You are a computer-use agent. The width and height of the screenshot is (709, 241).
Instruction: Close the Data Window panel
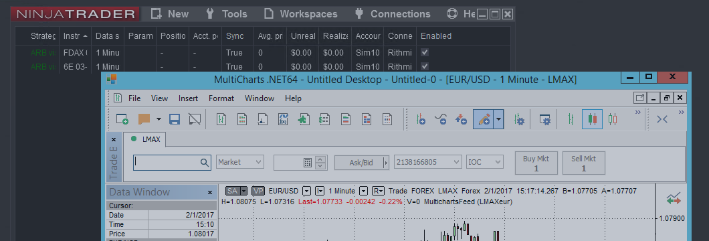point(210,192)
